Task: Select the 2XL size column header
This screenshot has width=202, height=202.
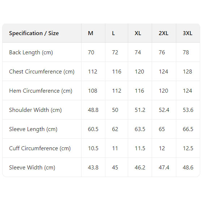Action: pyautogui.click(x=164, y=33)
